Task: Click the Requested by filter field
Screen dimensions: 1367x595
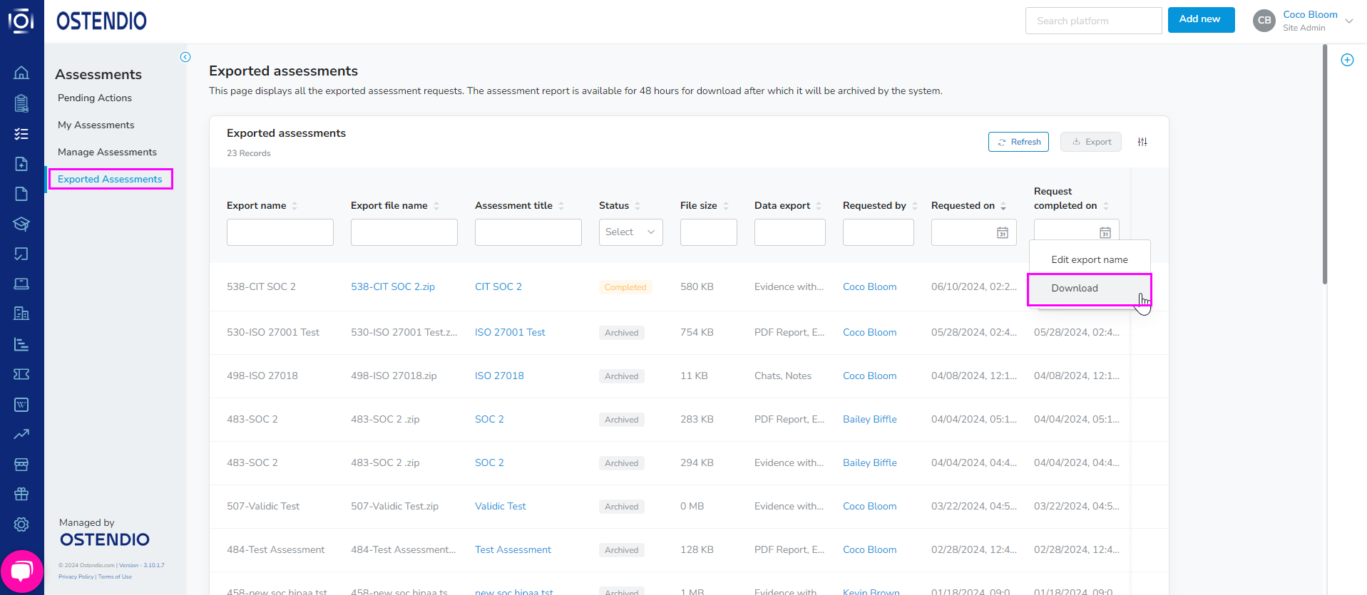Action: pos(879,232)
